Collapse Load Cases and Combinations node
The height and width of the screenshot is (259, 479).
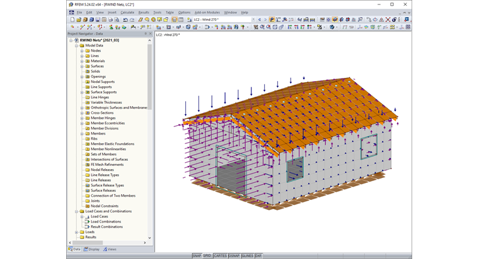(76, 211)
